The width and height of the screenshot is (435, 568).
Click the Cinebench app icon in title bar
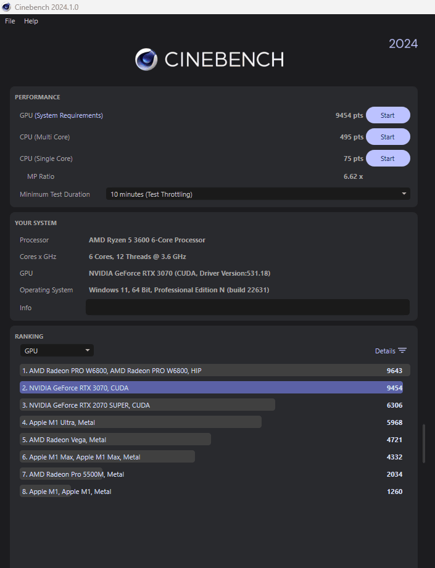click(x=7, y=7)
